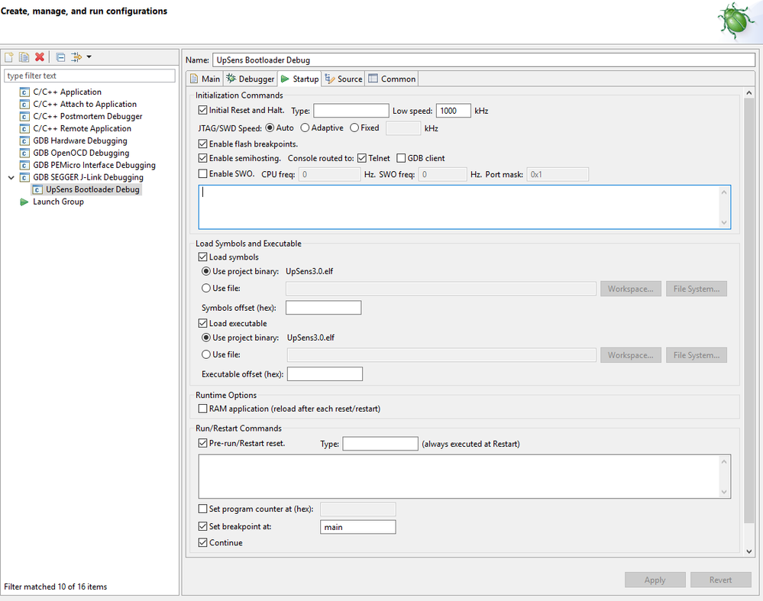This screenshot has height=601, width=763.
Task: Select the Startup tab
Action: [x=299, y=79]
